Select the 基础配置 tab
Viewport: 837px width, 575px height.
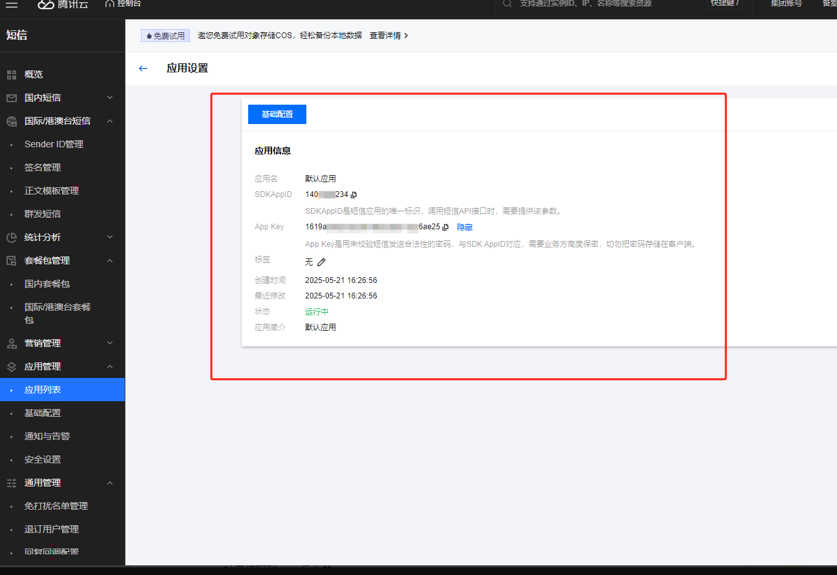277,114
